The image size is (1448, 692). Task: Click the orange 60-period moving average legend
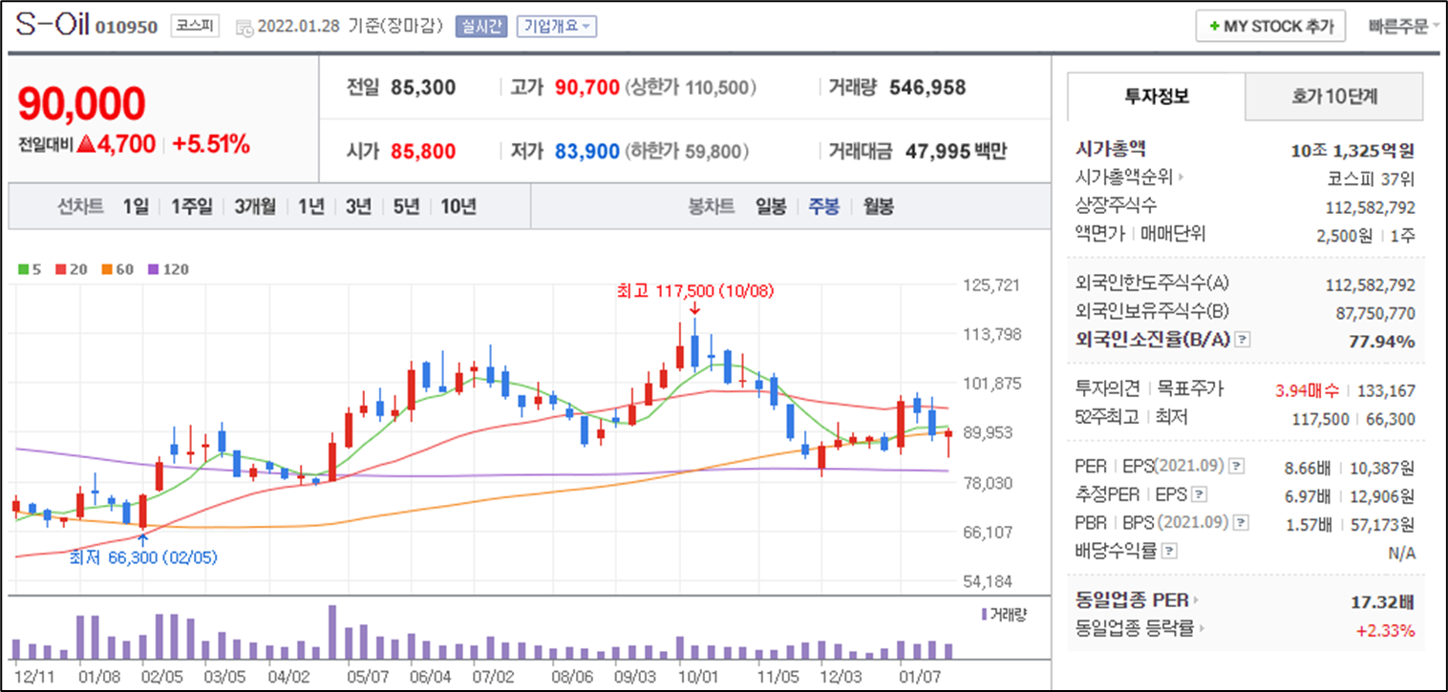[117, 270]
